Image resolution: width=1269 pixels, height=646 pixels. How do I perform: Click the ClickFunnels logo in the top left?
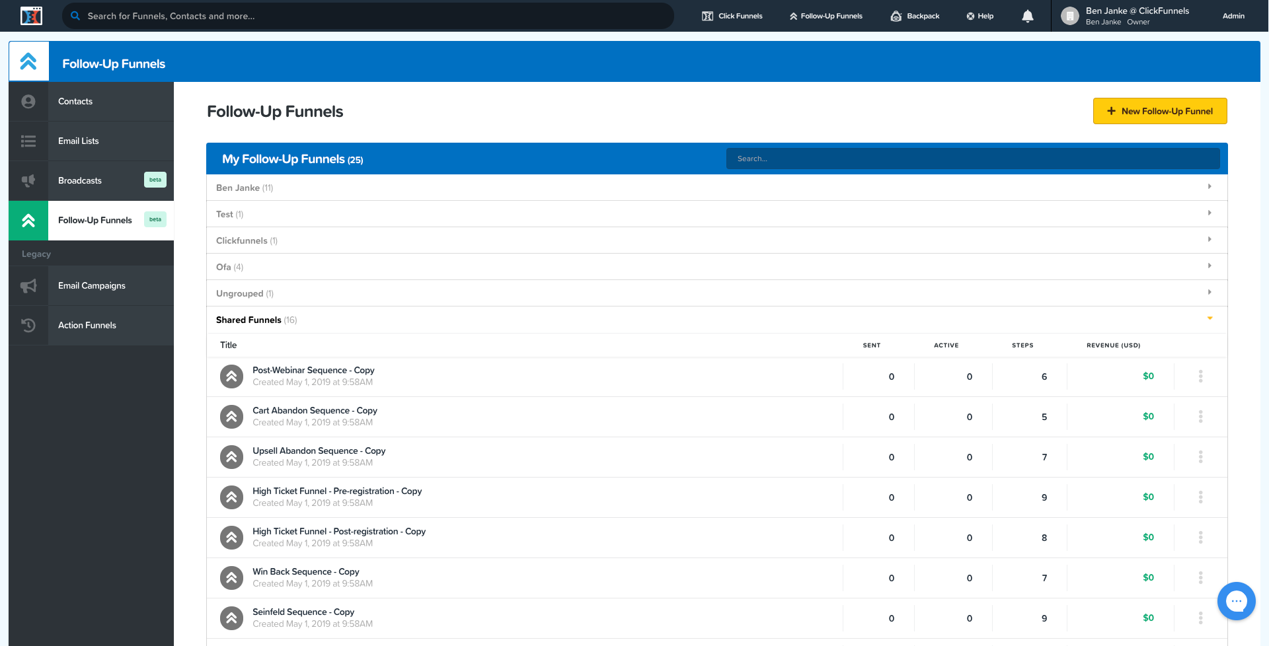click(x=30, y=15)
